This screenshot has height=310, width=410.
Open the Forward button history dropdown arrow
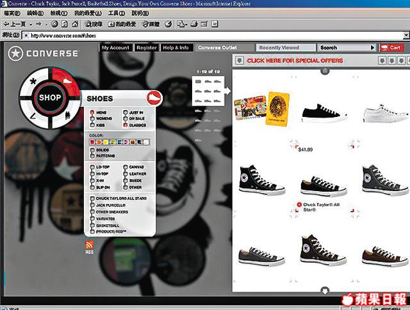tap(47, 24)
